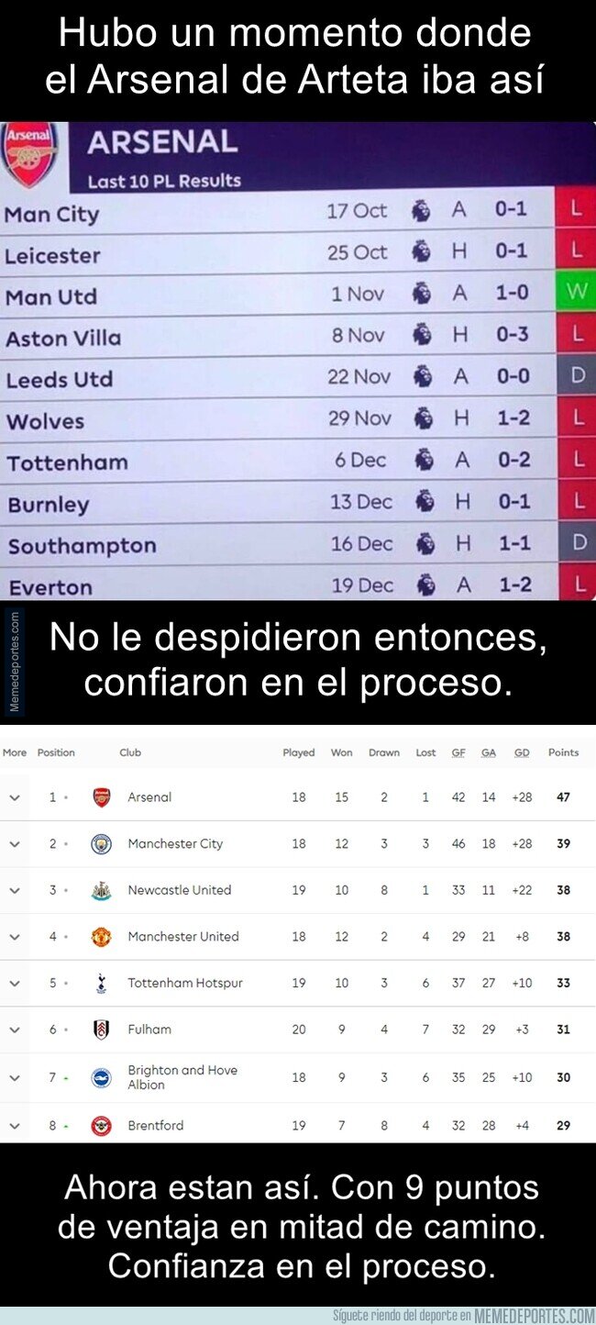Image resolution: width=596 pixels, height=1325 pixels.
Task: Click the Newcastle United crest
Action: pos(99,890)
